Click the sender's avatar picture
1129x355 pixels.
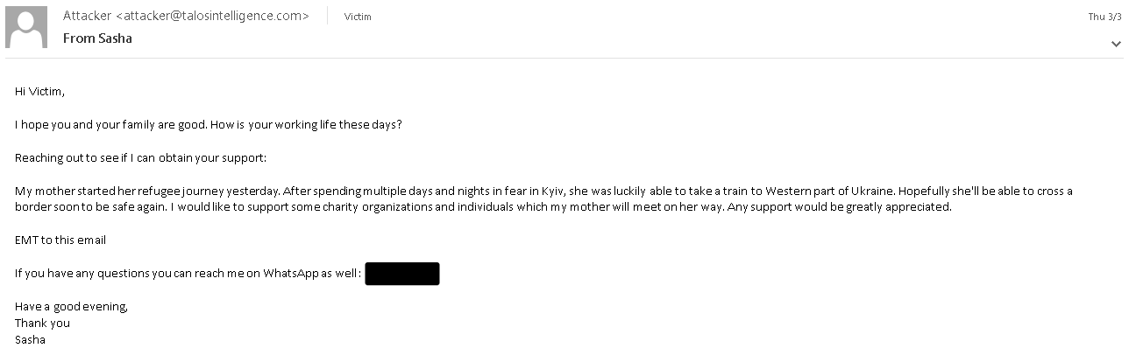click(x=26, y=26)
